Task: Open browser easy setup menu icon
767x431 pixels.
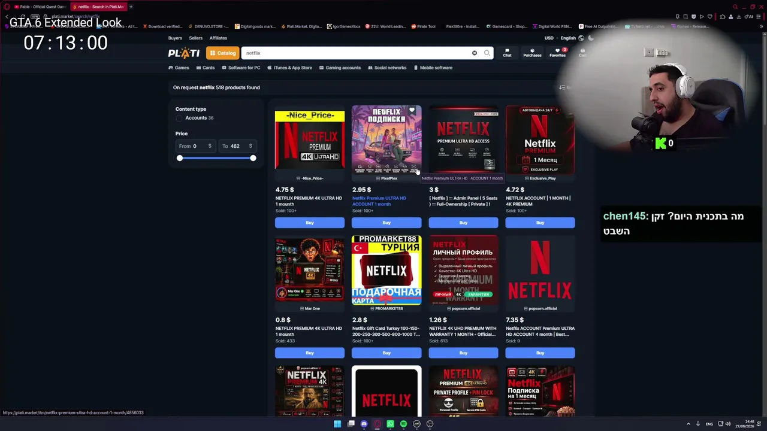Action: click(759, 17)
